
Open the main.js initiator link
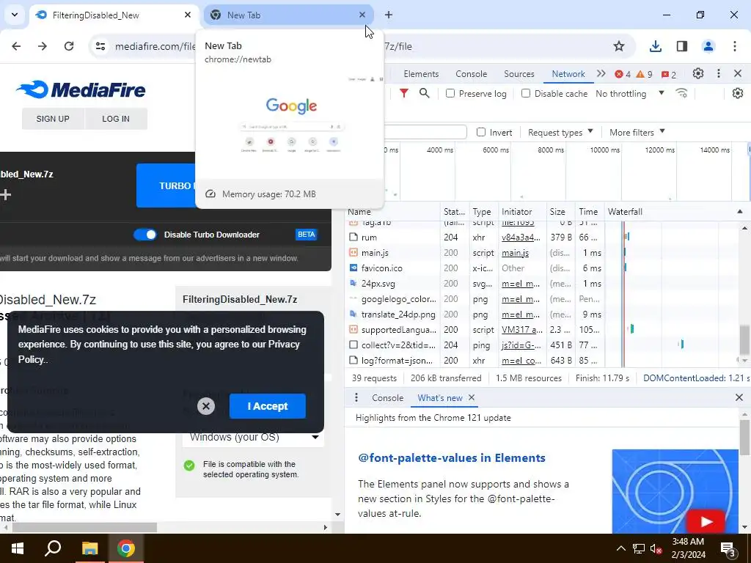click(515, 253)
